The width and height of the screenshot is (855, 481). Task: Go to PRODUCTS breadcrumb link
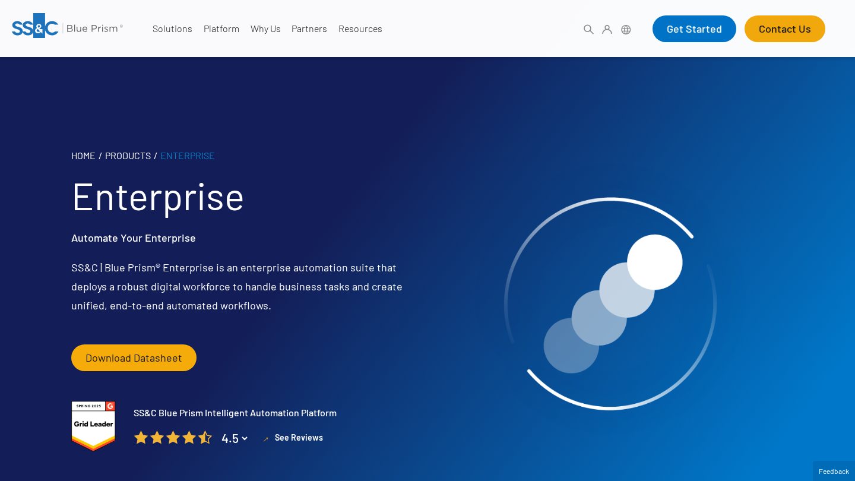click(x=128, y=156)
